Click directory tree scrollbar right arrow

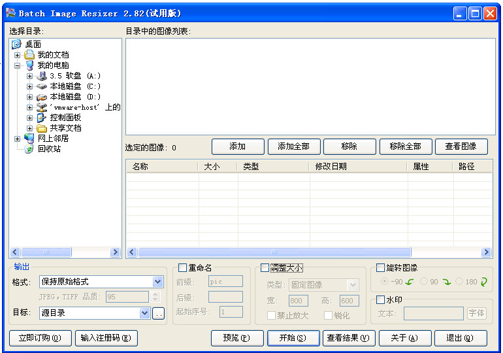click(115, 252)
